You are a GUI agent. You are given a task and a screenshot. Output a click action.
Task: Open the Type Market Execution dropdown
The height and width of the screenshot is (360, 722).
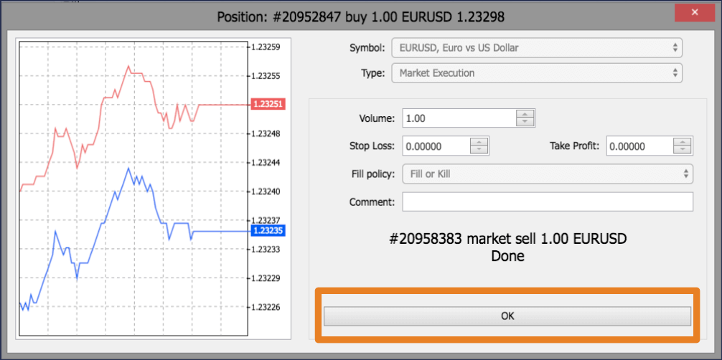click(x=536, y=73)
